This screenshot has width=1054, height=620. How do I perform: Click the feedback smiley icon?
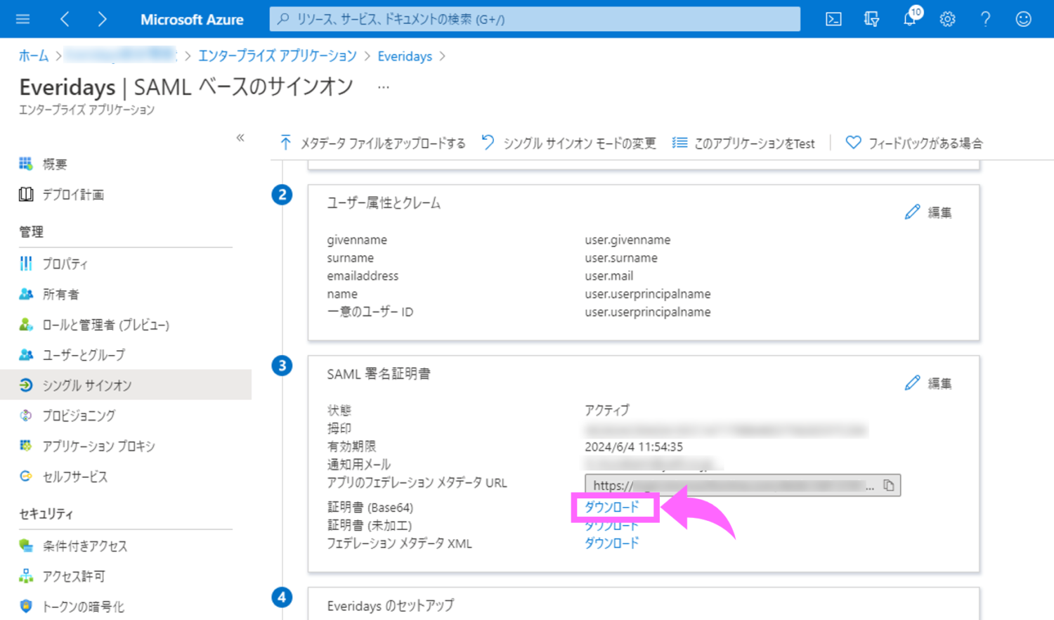click(x=1023, y=19)
